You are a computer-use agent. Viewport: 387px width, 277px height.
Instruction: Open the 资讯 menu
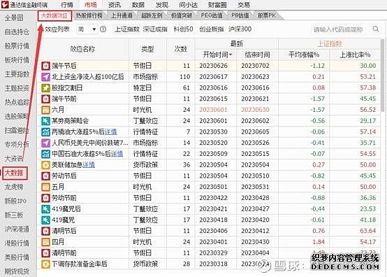[x=115, y=5]
